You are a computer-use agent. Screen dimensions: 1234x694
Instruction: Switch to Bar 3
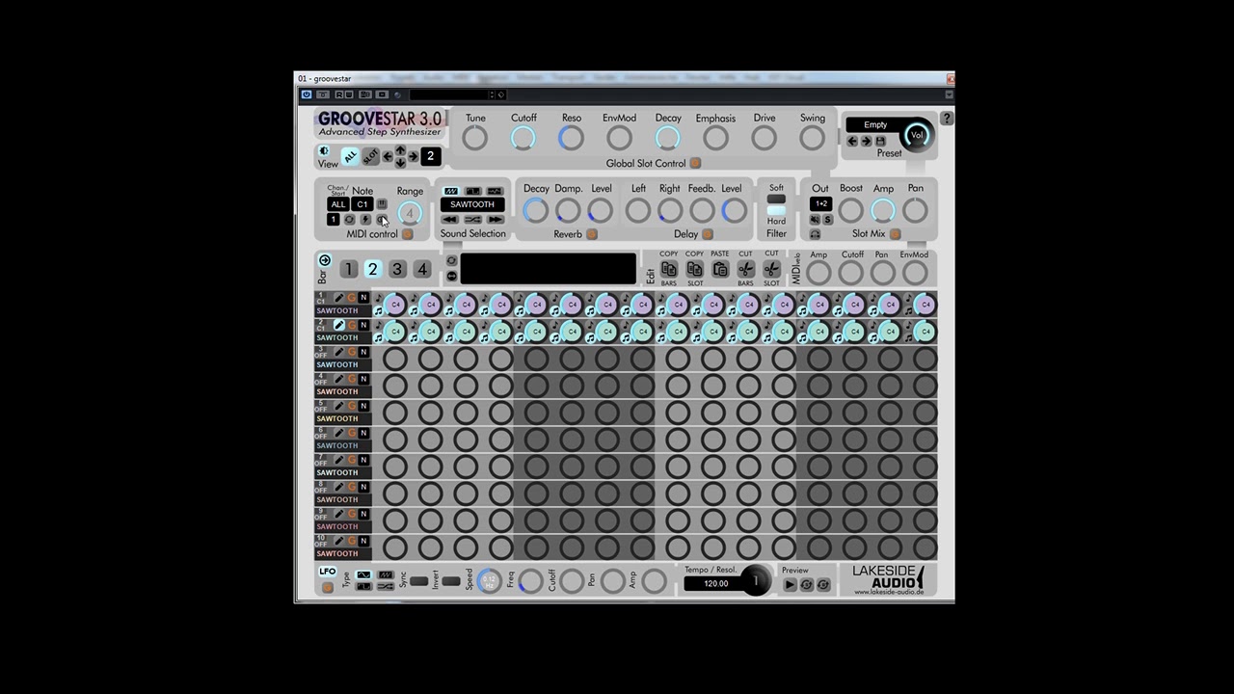397,269
